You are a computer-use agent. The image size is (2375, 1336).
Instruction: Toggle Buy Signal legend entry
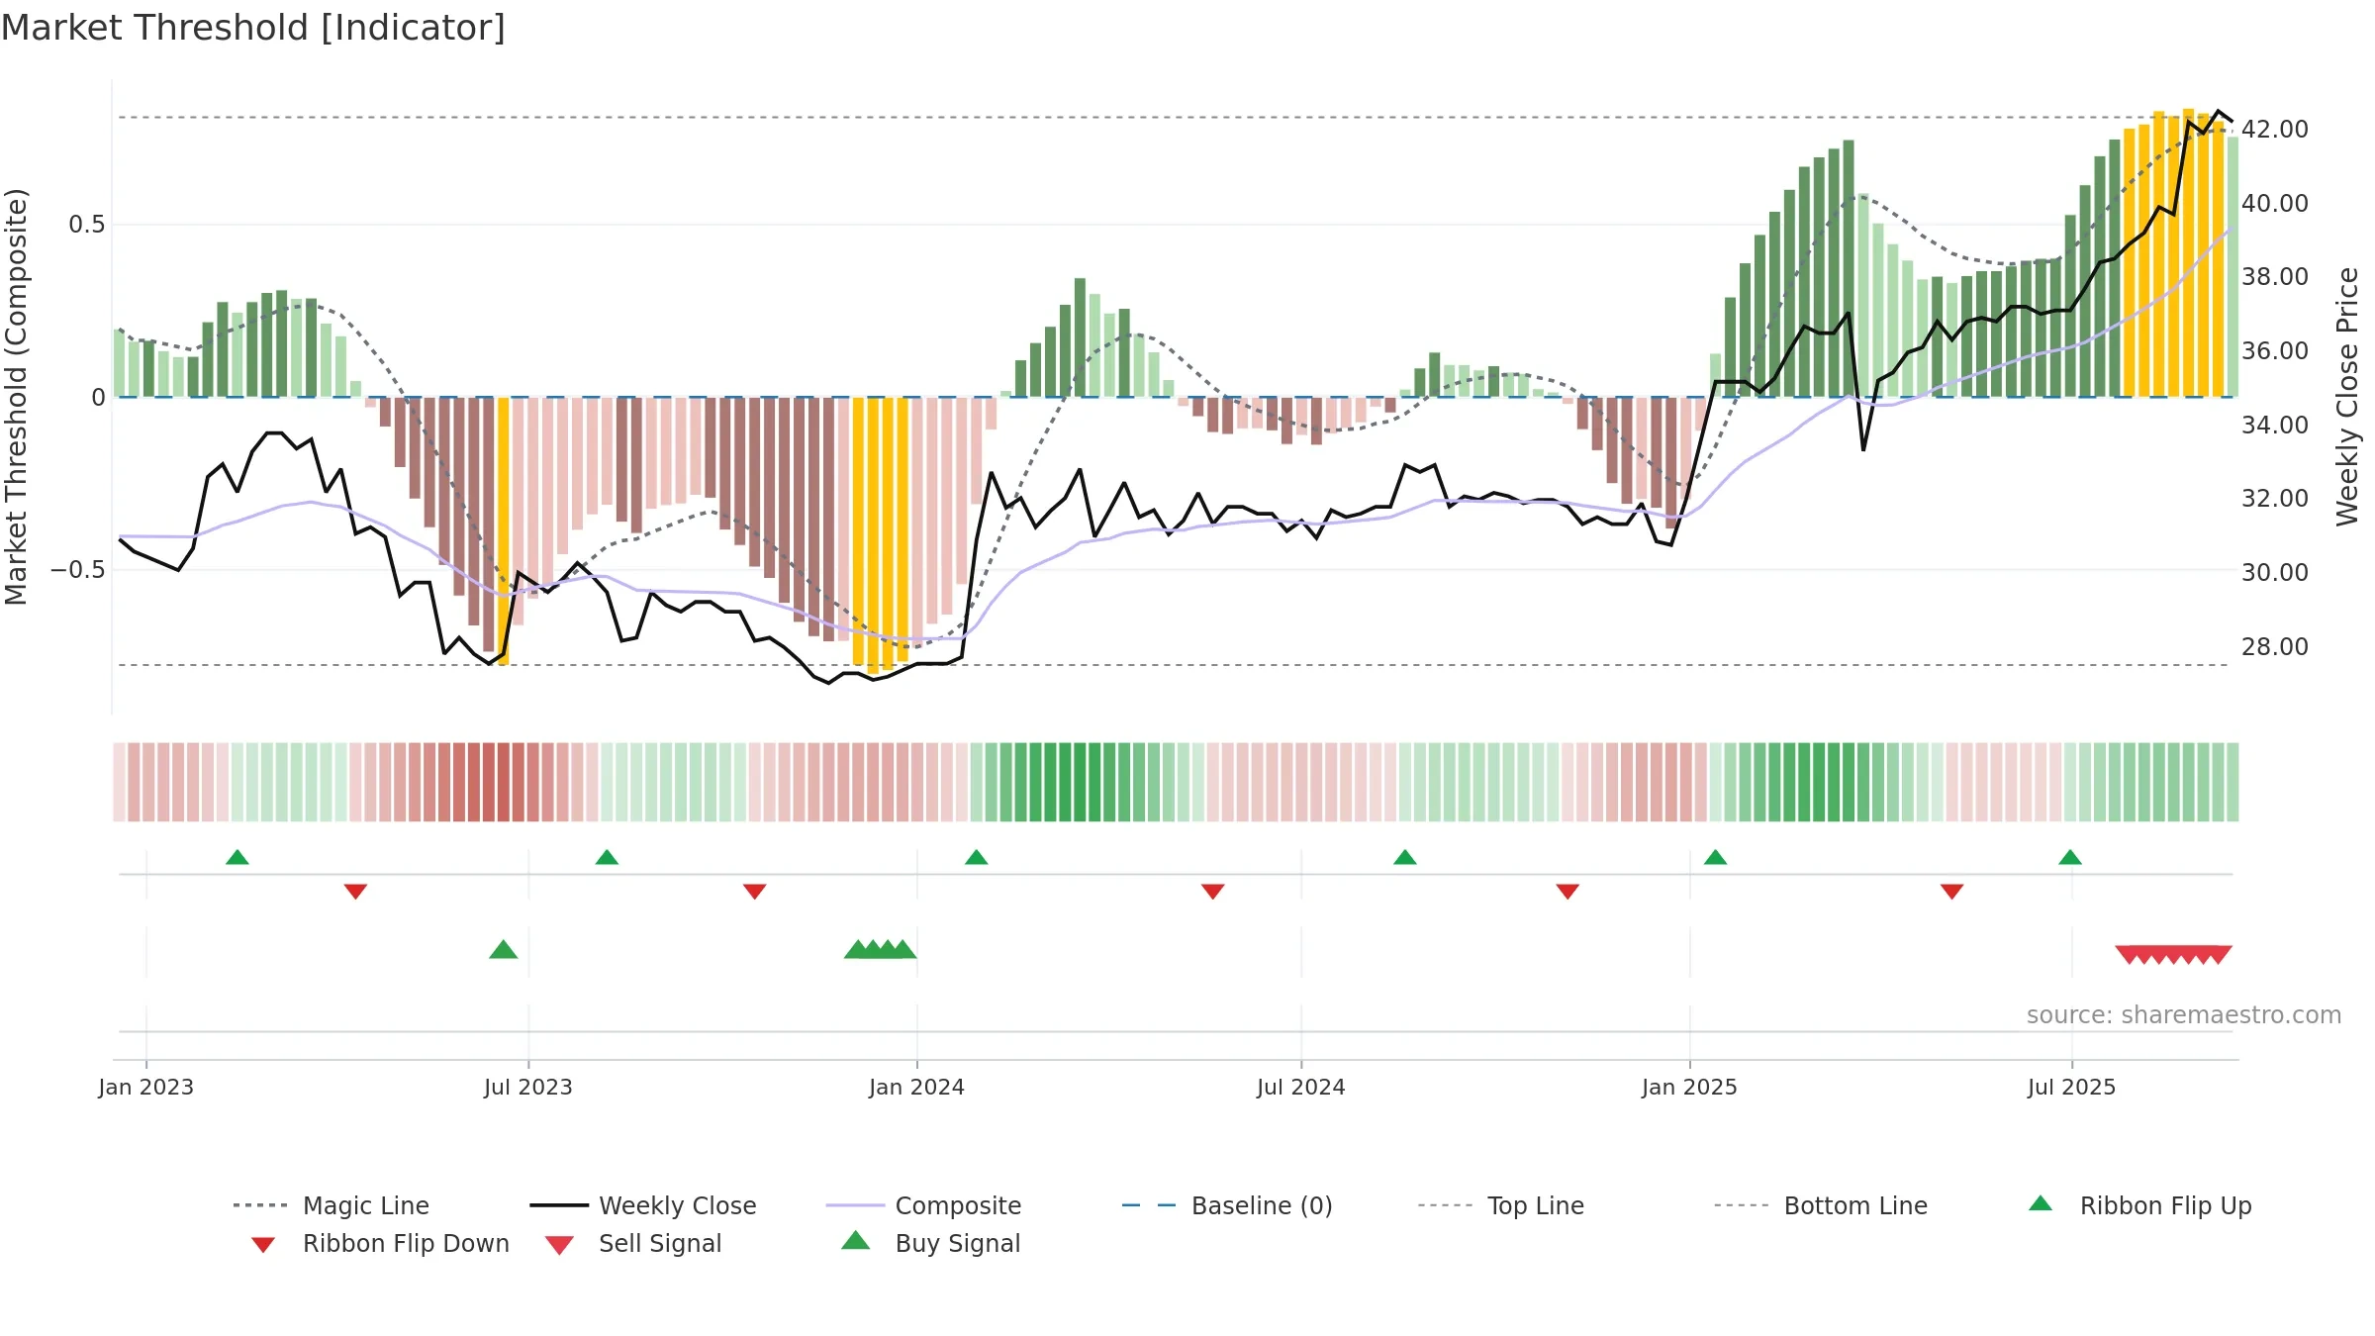930,1243
